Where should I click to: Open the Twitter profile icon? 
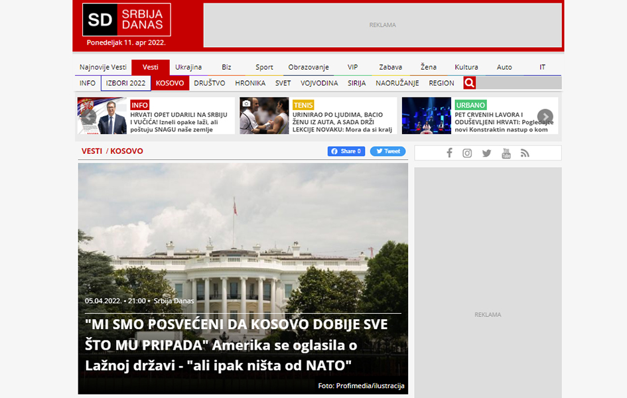[x=486, y=153]
